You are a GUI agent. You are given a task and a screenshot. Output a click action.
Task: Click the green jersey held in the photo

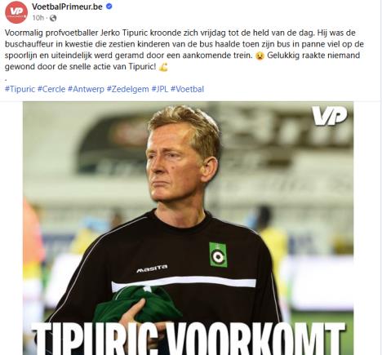(136, 304)
